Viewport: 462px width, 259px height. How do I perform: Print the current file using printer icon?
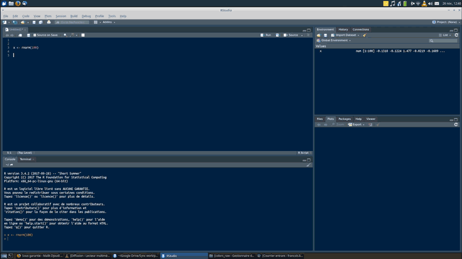click(x=49, y=22)
